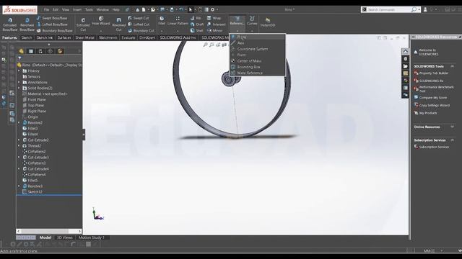Screen dimensions: 462x259
Task: Open the Zoom to Fit view tool
Action: click(x=205, y=45)
